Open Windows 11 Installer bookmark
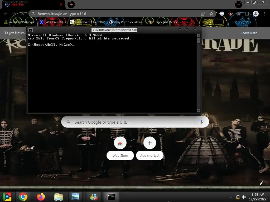 pos(88,22)
